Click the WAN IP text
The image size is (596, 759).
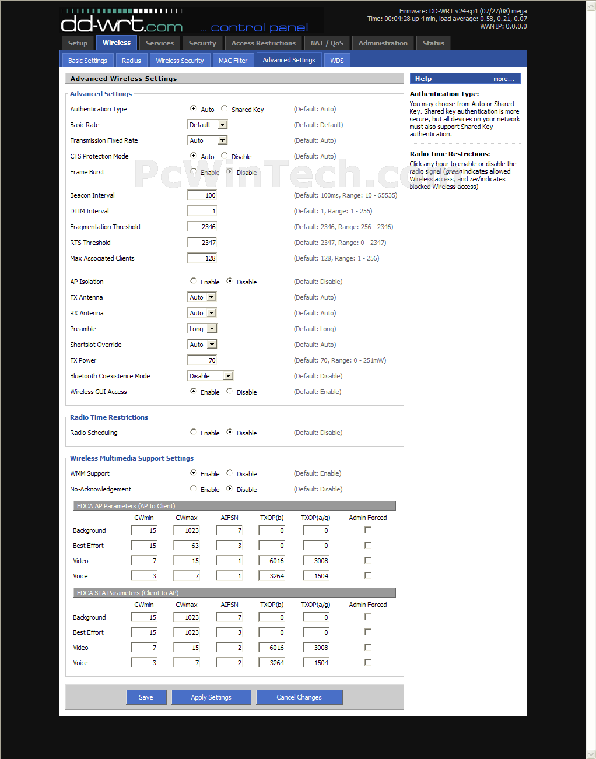coord(503,26)
